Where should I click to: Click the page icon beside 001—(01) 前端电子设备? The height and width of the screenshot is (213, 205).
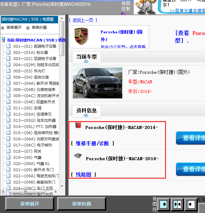pyautogui.click(x=9, y=46)
